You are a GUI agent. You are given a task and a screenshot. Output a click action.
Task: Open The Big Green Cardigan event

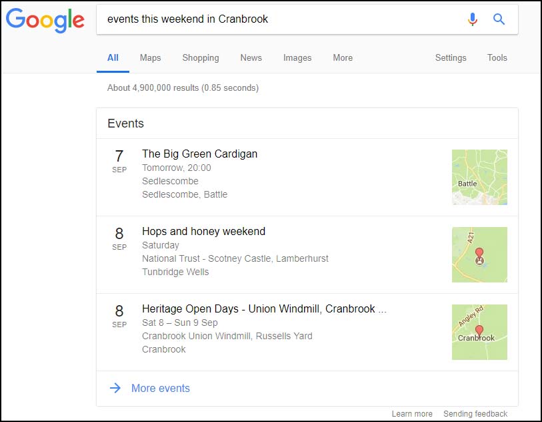pos(200,154)
